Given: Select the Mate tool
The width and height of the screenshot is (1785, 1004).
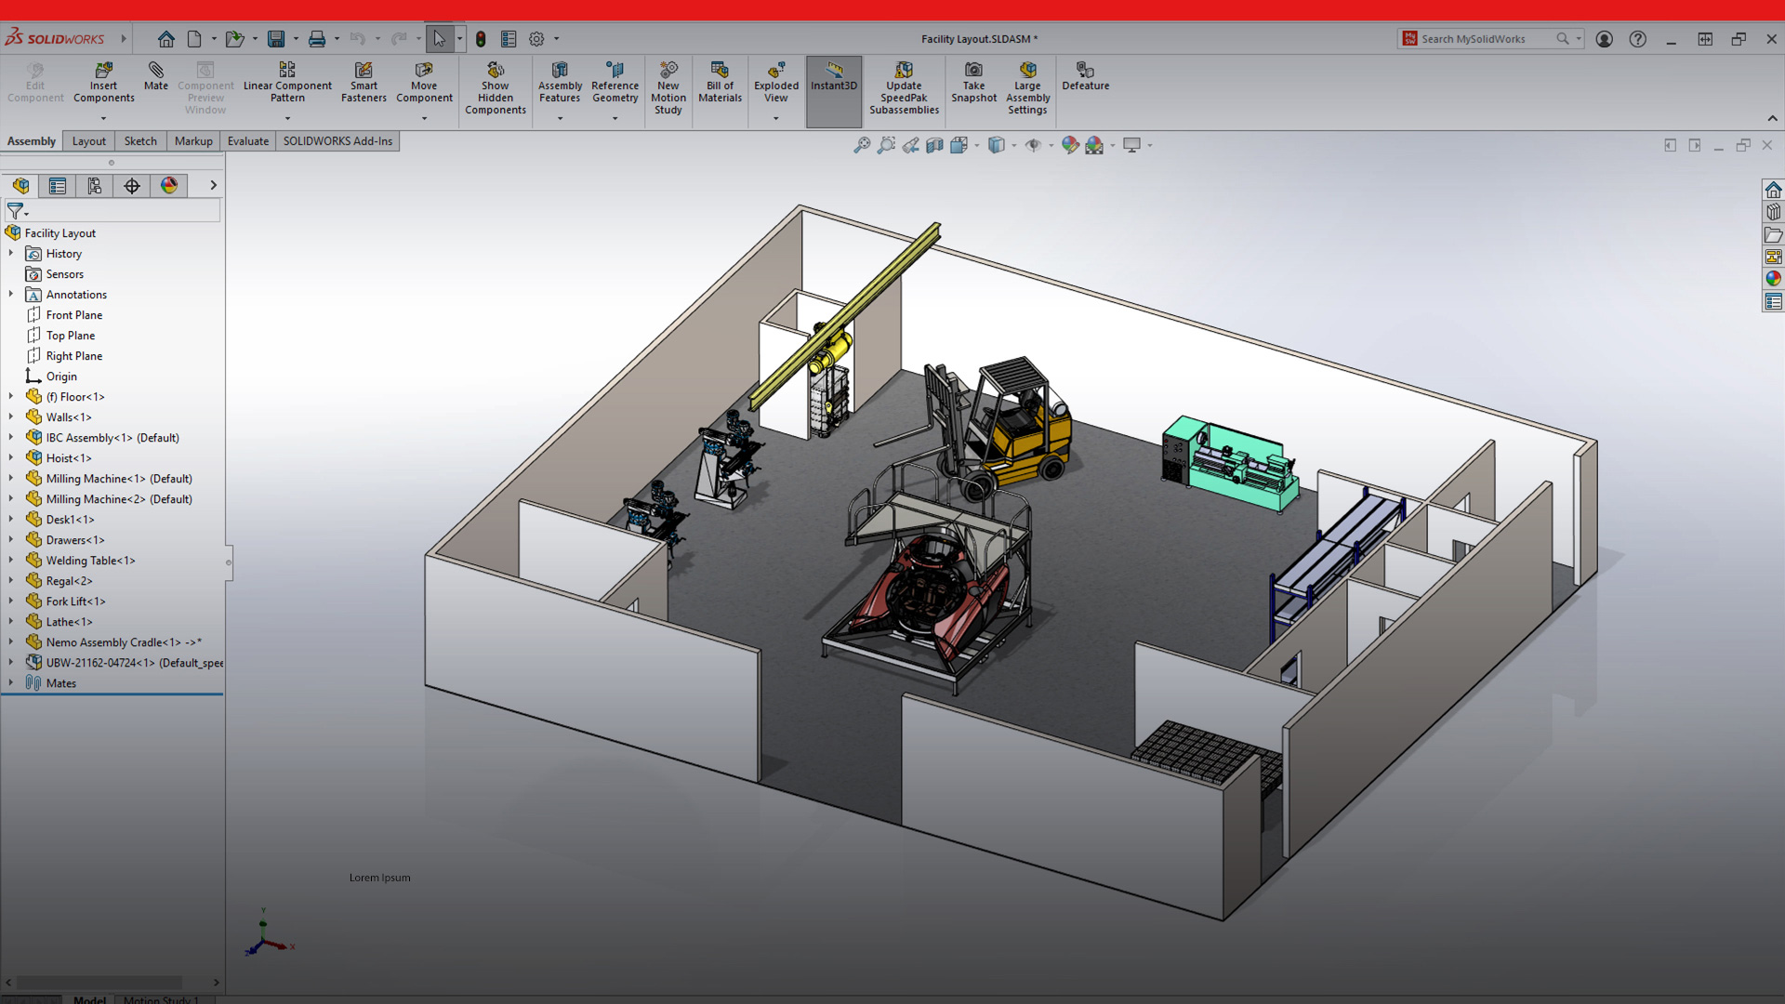Looking at the screenshot, I should tap(155, 77).
